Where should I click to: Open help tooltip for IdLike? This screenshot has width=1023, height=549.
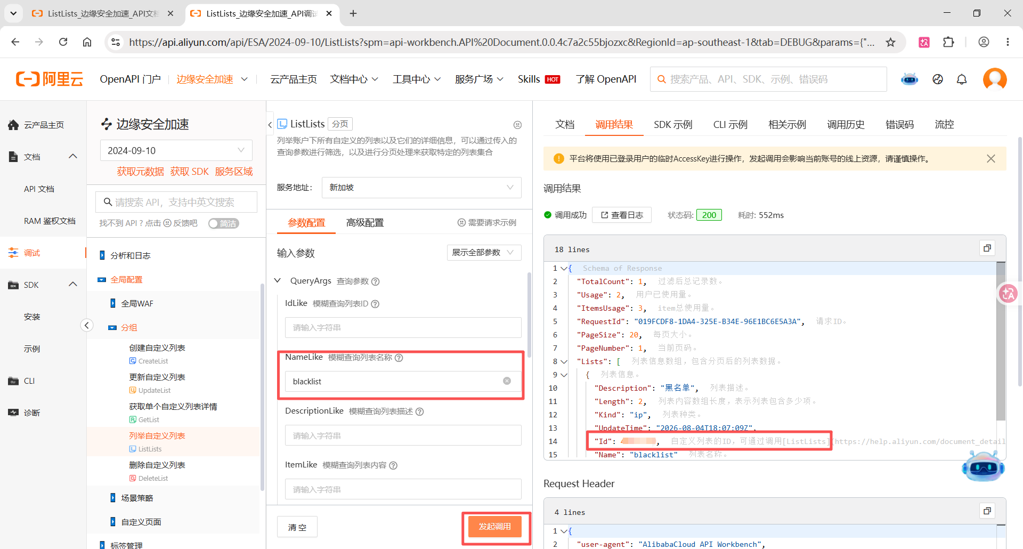tap(375, 304)
